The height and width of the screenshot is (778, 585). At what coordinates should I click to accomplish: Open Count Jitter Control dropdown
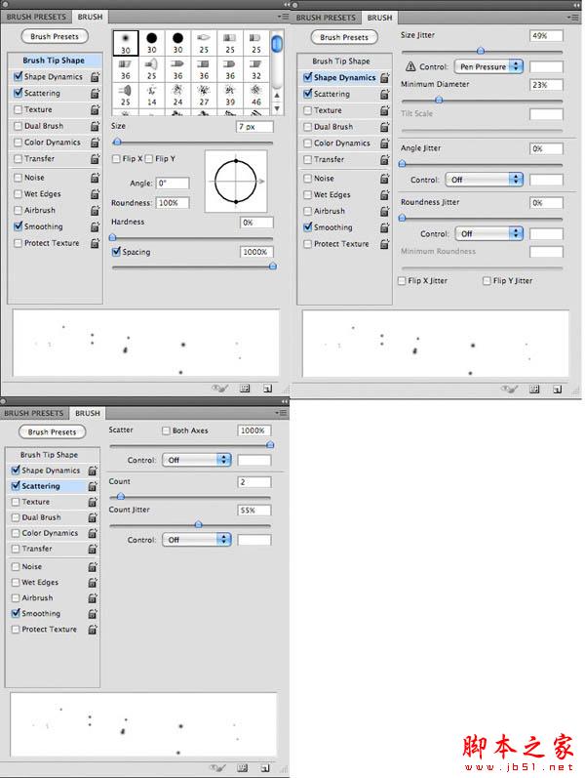tap(197, 540)
